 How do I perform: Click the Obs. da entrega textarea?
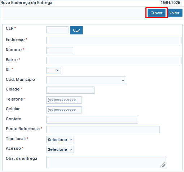point(106,162)
